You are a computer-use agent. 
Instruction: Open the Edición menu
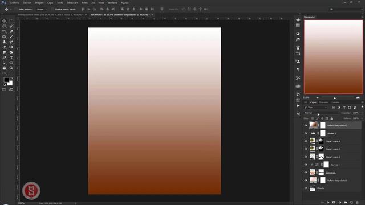pyautogui.click(x=27, y=3)
